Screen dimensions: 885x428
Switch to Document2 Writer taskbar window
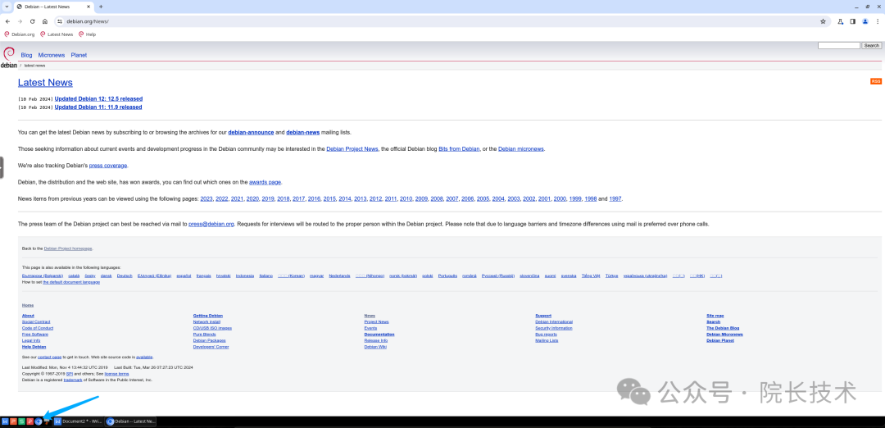pos(79,421)
